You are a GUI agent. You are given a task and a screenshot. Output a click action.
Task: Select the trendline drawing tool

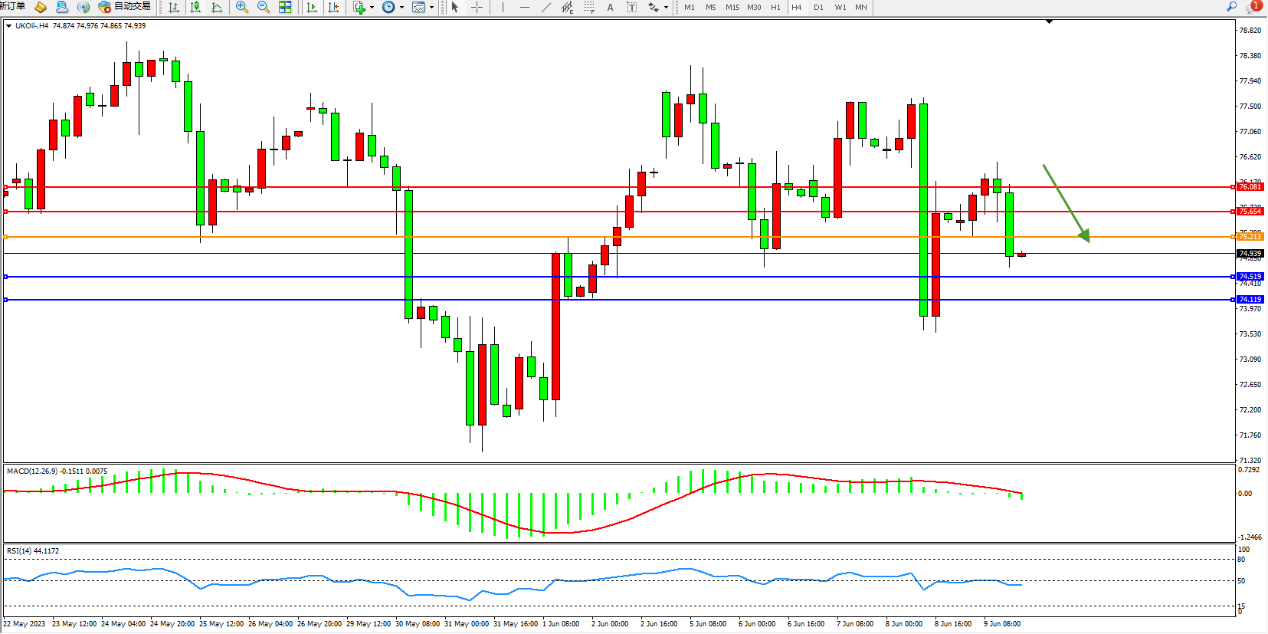[546, 7]
